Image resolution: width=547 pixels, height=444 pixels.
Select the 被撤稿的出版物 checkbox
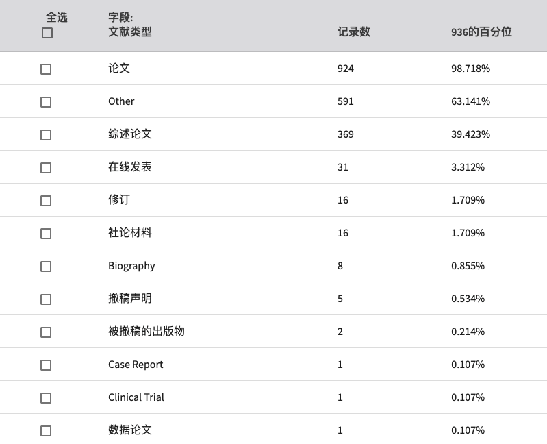click(46, 332)
